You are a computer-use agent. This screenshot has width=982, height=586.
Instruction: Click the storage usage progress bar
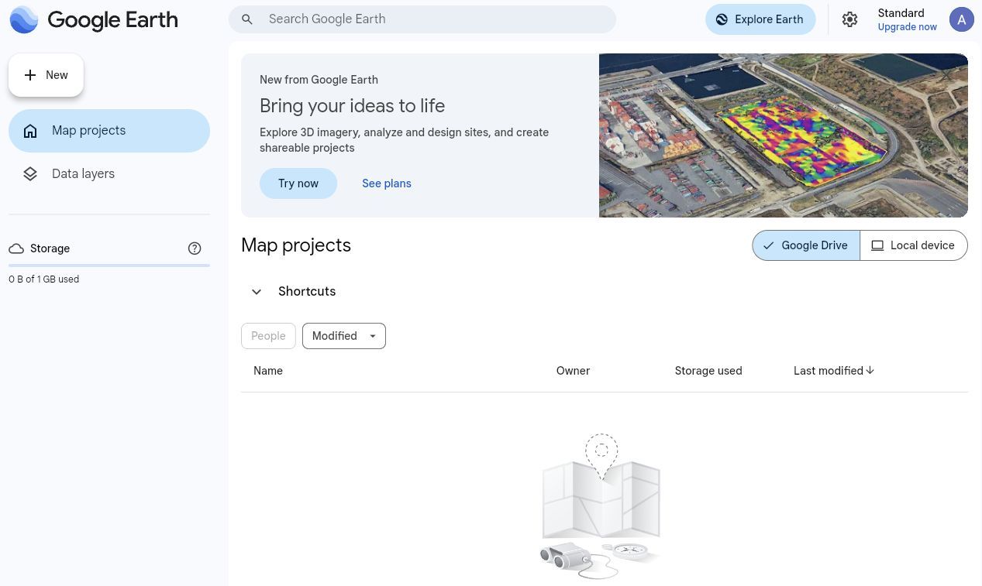[109, 266]
